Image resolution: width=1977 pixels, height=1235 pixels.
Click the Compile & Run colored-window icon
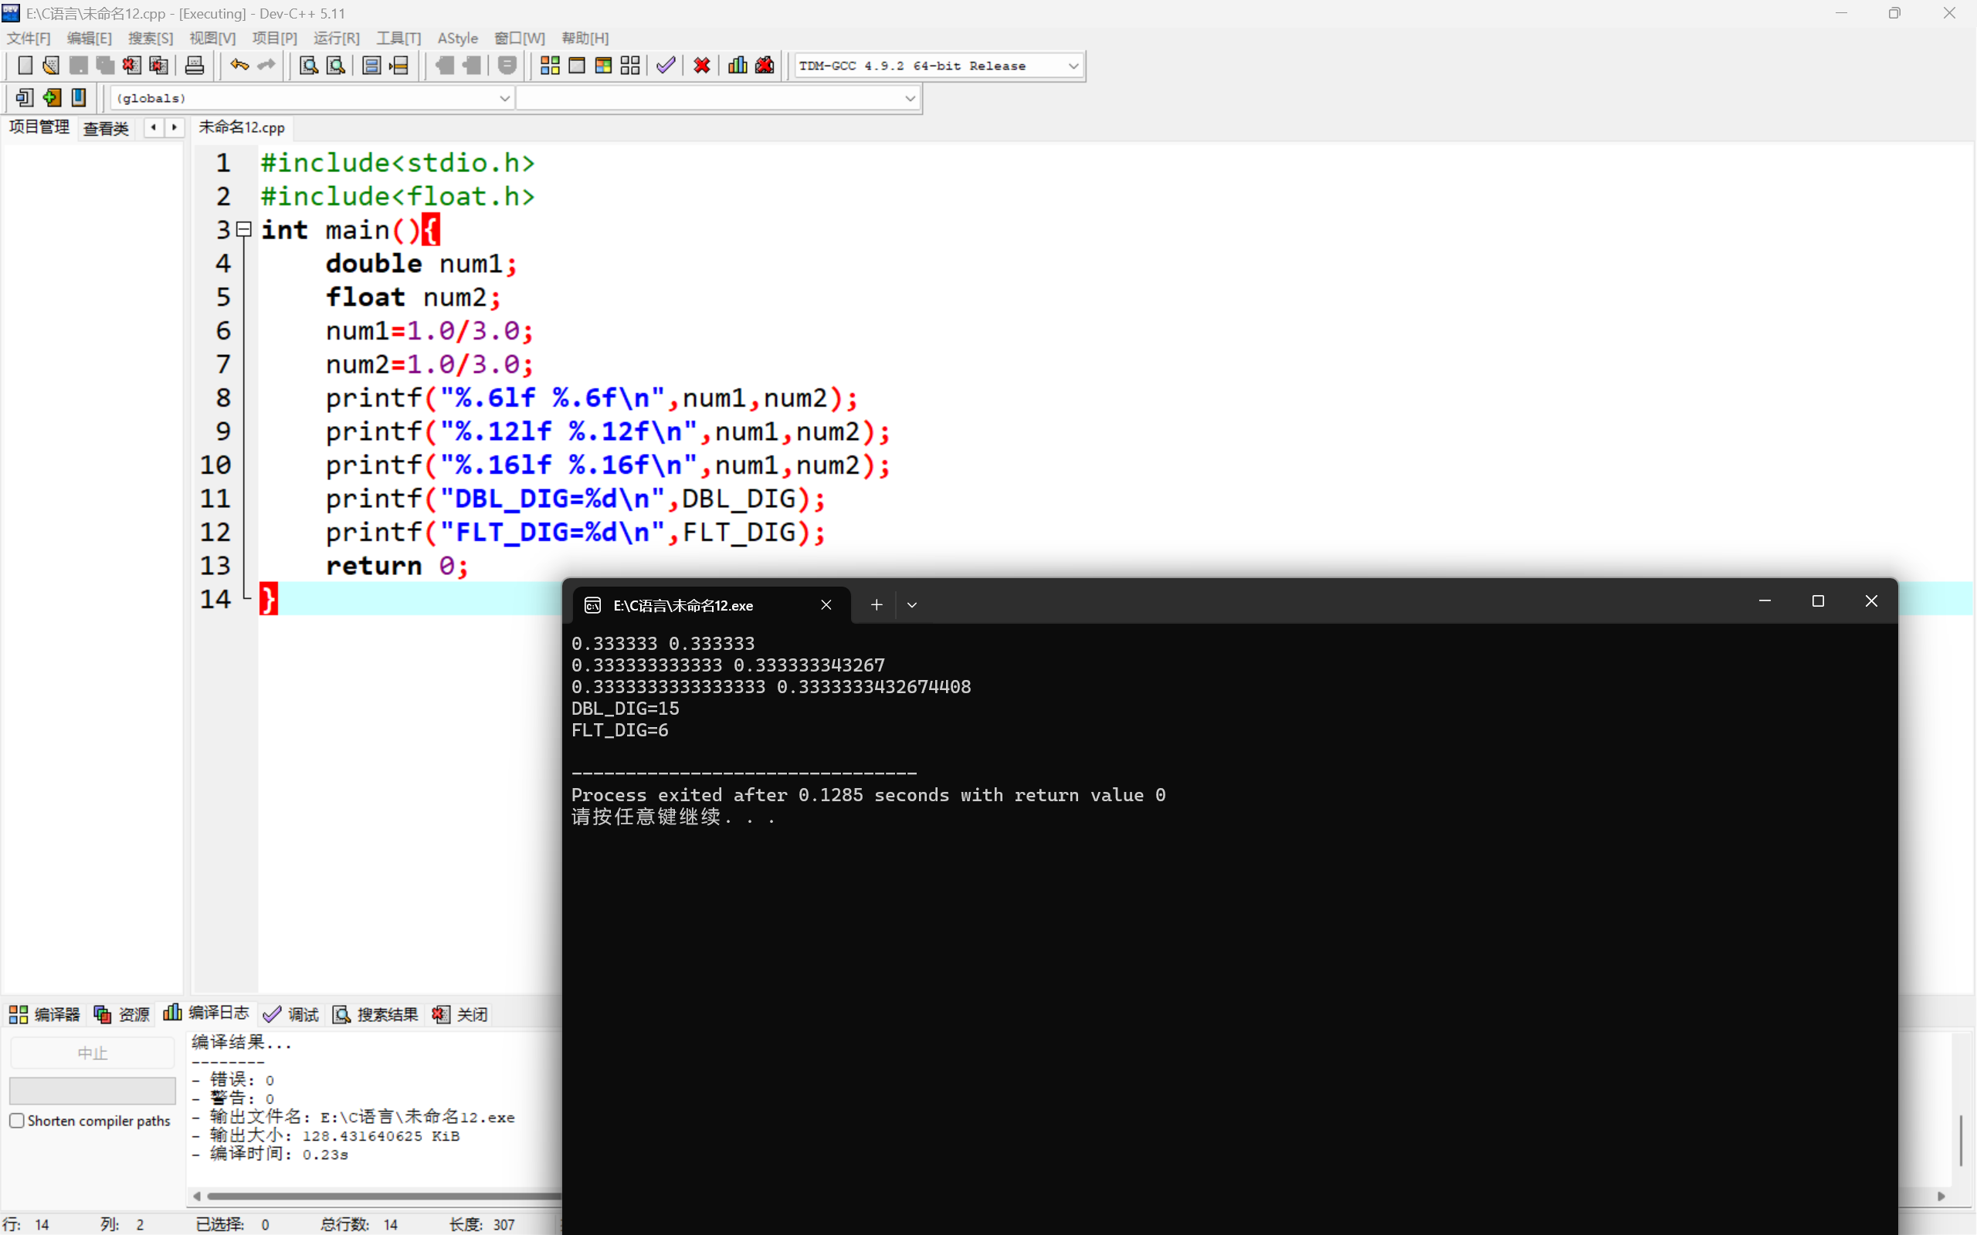coord(603,66)
